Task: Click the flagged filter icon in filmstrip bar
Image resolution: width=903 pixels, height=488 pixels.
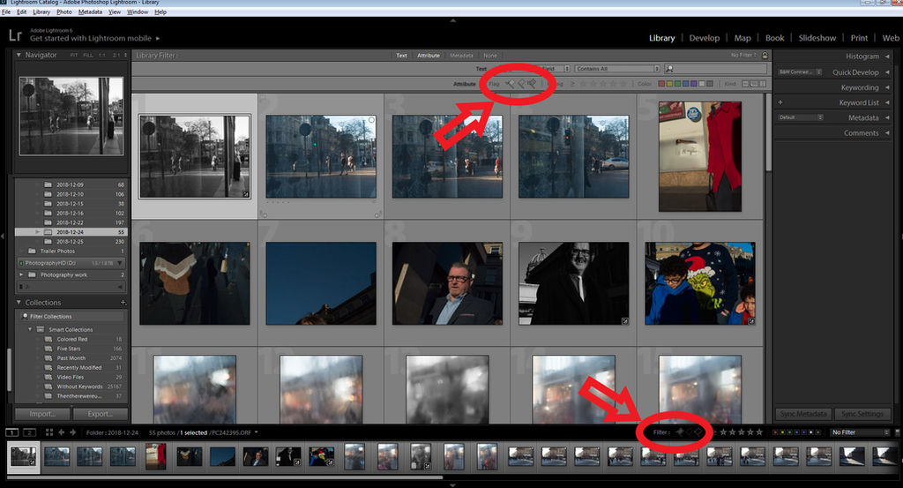Action: [x=680, y=432]
